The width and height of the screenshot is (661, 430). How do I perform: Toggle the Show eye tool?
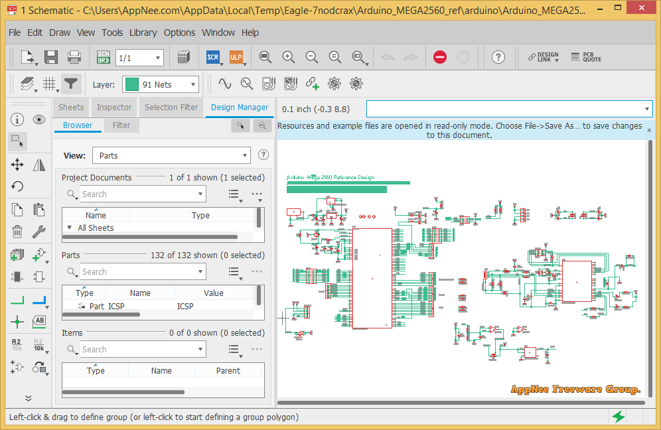pos(38,119)
